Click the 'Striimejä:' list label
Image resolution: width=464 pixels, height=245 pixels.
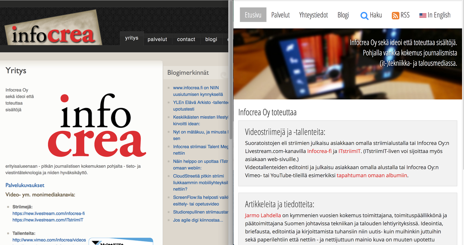point(23,207)
